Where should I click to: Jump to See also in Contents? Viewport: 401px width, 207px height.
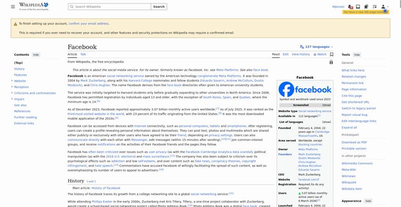tap(20, 105)
